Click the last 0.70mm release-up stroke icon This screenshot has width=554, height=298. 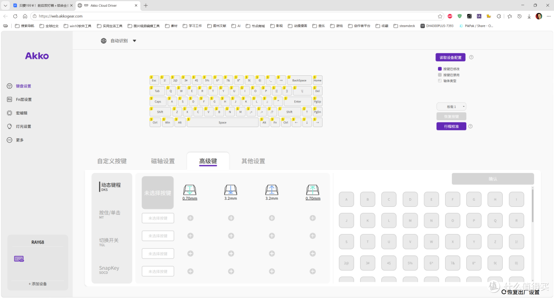[x=313, y=190]
